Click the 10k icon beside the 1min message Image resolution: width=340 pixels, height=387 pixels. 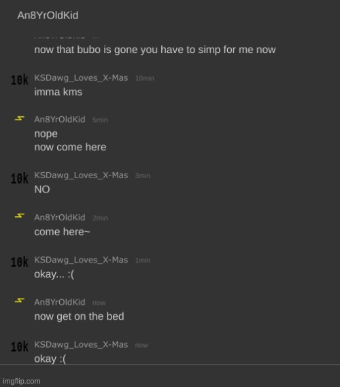(20, 262)
